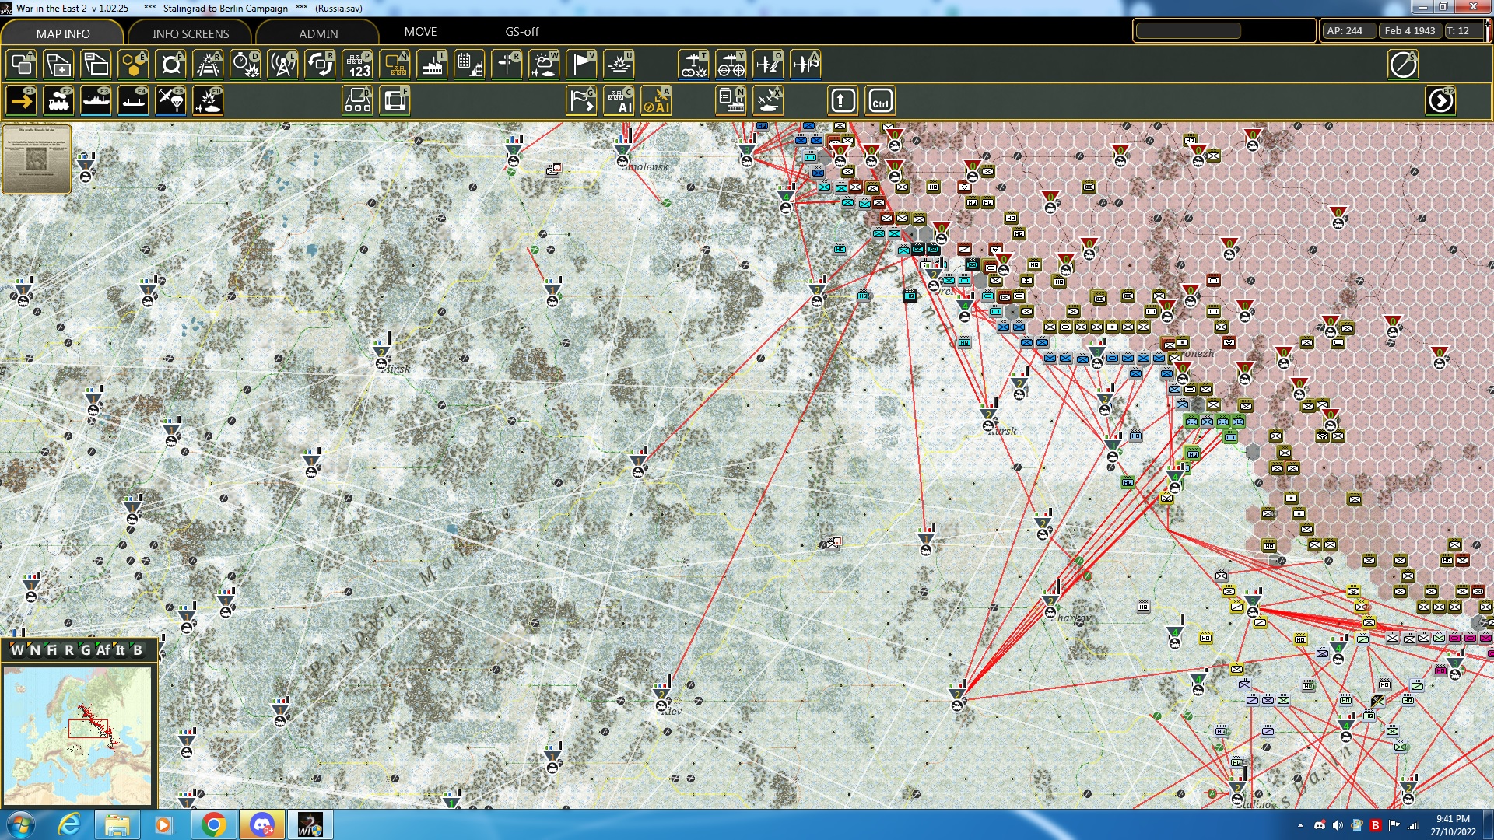Click the Ctrl key toggle button
This screenshot has height=840, width=1494.
pos(880,101)
